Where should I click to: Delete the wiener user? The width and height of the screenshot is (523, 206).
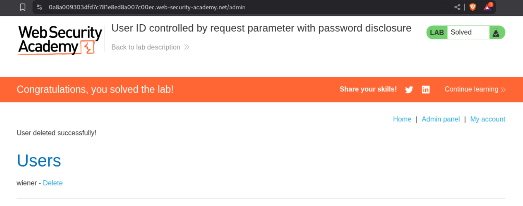53,183
